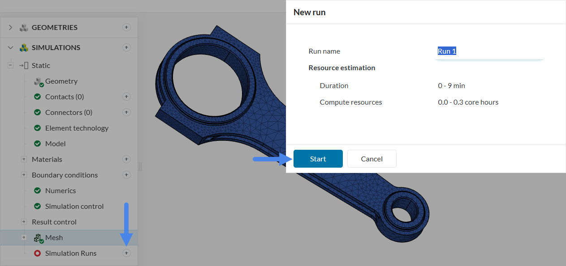Open the Numerics settings item
The width and height of the screenshot is (566, 266).
[x=60, y=190]
